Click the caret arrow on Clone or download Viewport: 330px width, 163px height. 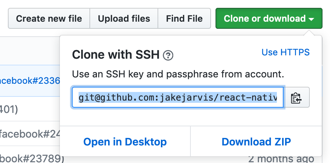click(311, 19)
